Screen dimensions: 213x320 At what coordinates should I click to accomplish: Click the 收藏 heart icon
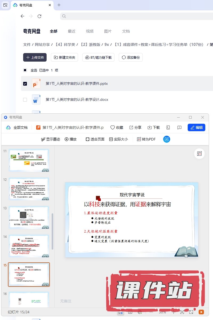[x=113, y=127]
